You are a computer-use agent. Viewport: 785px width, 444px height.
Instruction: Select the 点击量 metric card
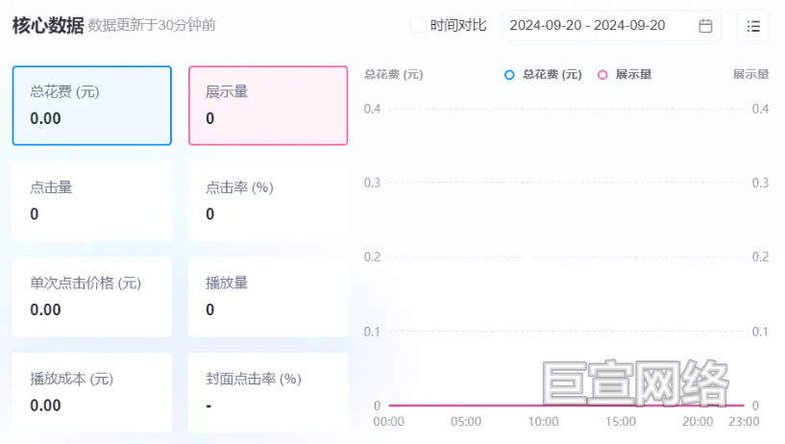tap(92, 201)
